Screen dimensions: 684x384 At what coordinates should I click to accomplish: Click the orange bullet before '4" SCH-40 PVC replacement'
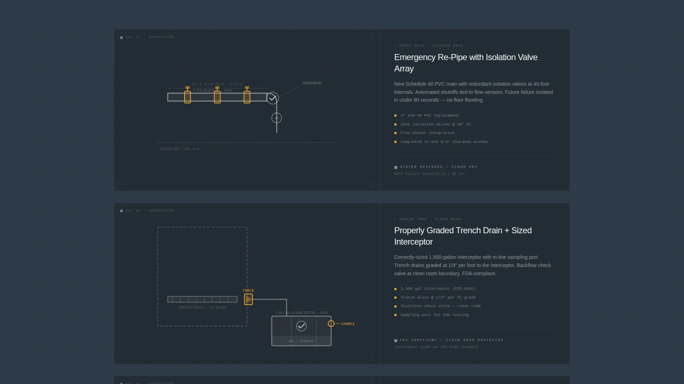[395, 116]
